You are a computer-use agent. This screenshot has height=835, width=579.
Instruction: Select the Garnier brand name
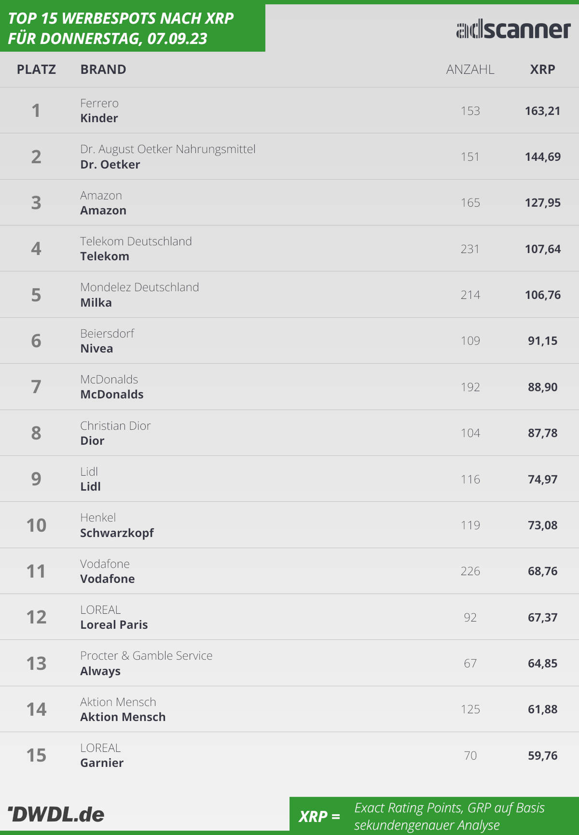click(102, 763)
